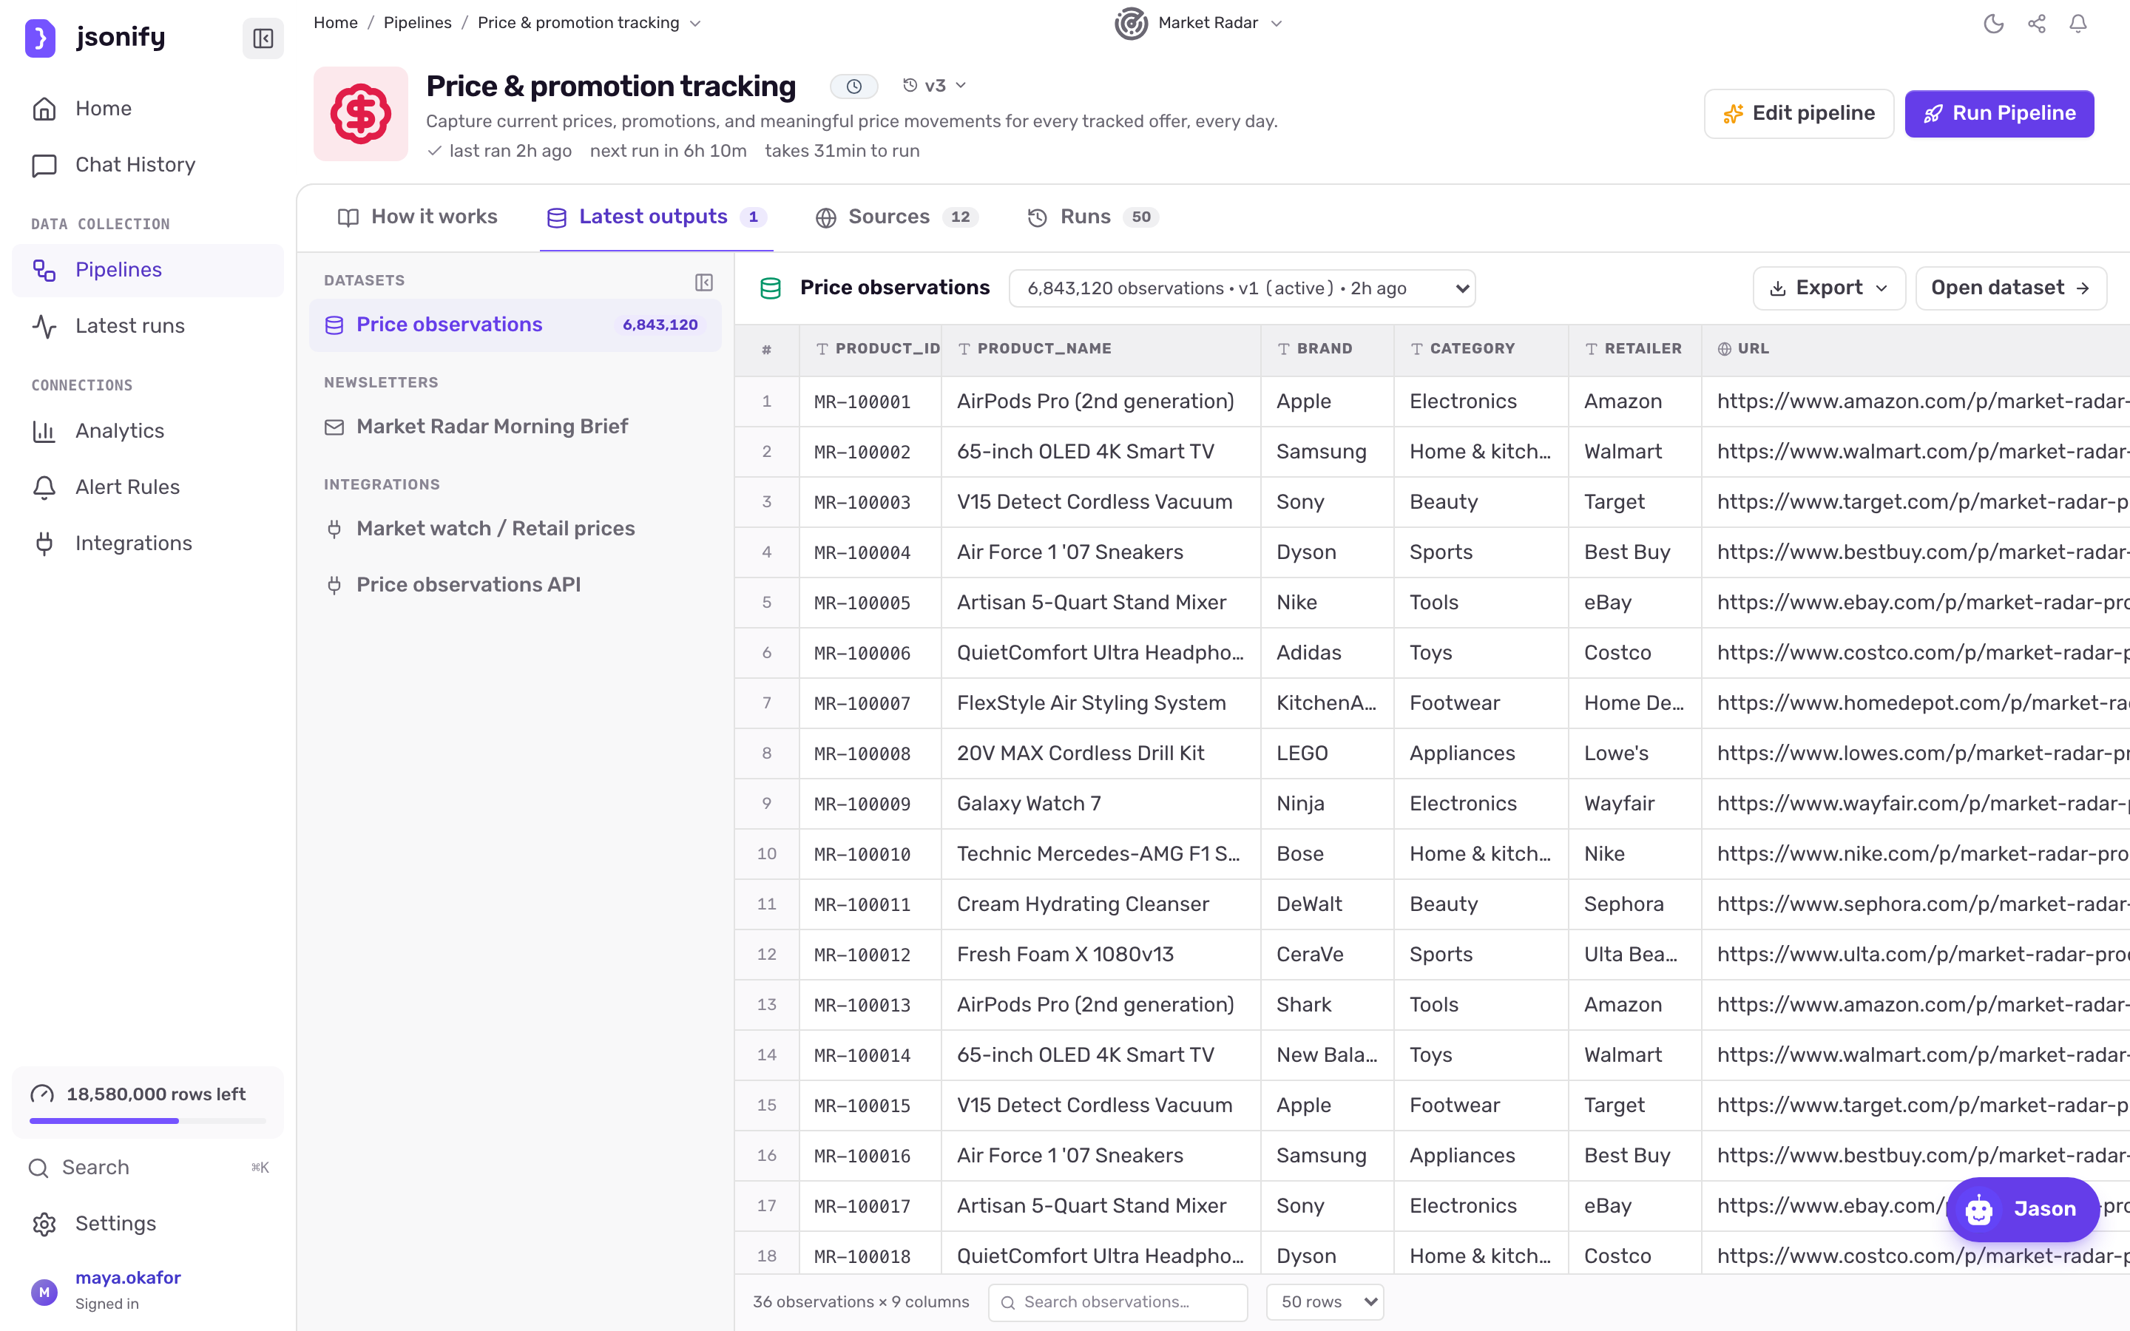Click Galaxy Watch 7 cell

(x=1100, y=804)
